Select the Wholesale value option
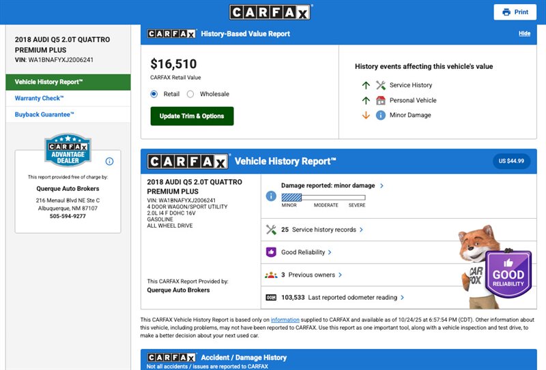546x370 pixels. click(190, 94)
